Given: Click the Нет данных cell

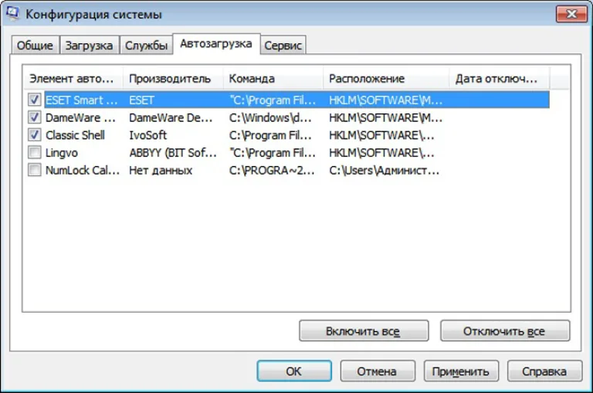Looking at the screenshot, I should (x=161, y=170).
